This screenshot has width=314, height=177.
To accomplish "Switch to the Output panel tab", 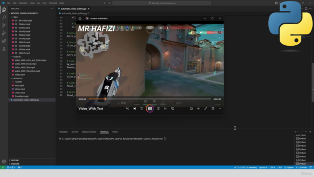I will click(75, 132).
